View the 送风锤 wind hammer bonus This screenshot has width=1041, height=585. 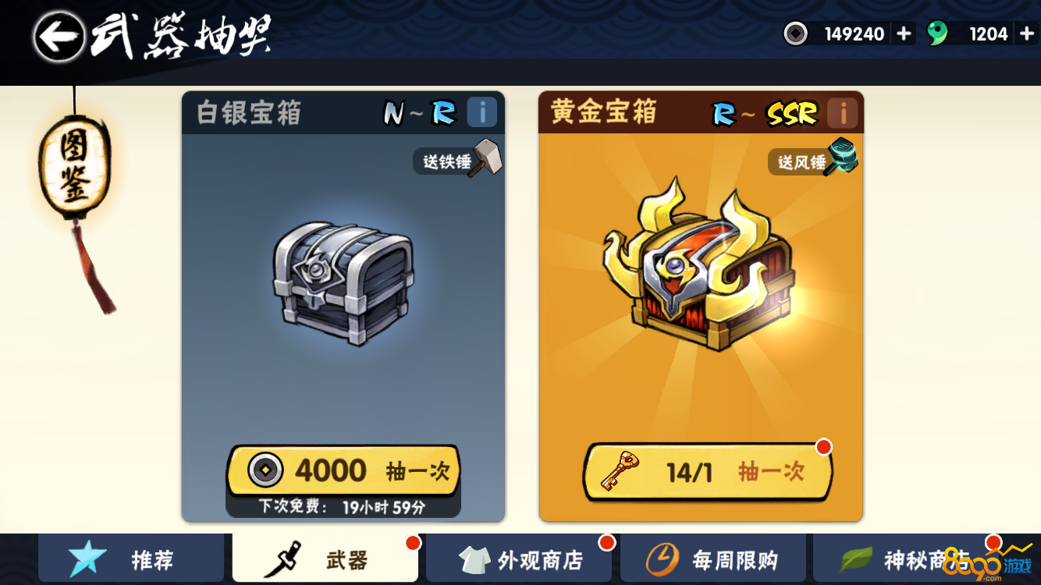pos(814,158)
